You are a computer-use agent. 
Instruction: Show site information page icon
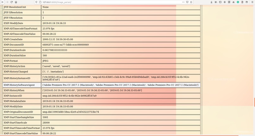40,2
